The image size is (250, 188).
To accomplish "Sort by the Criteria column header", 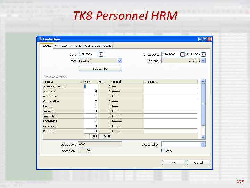I will point(63,82).
